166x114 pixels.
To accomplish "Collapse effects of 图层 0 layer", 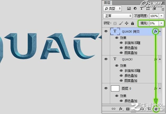I will pos(160,88).
